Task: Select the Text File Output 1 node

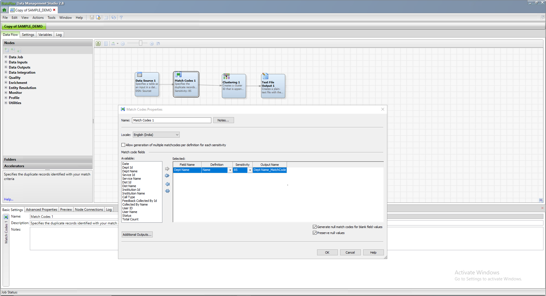Action: click(273, 86)
